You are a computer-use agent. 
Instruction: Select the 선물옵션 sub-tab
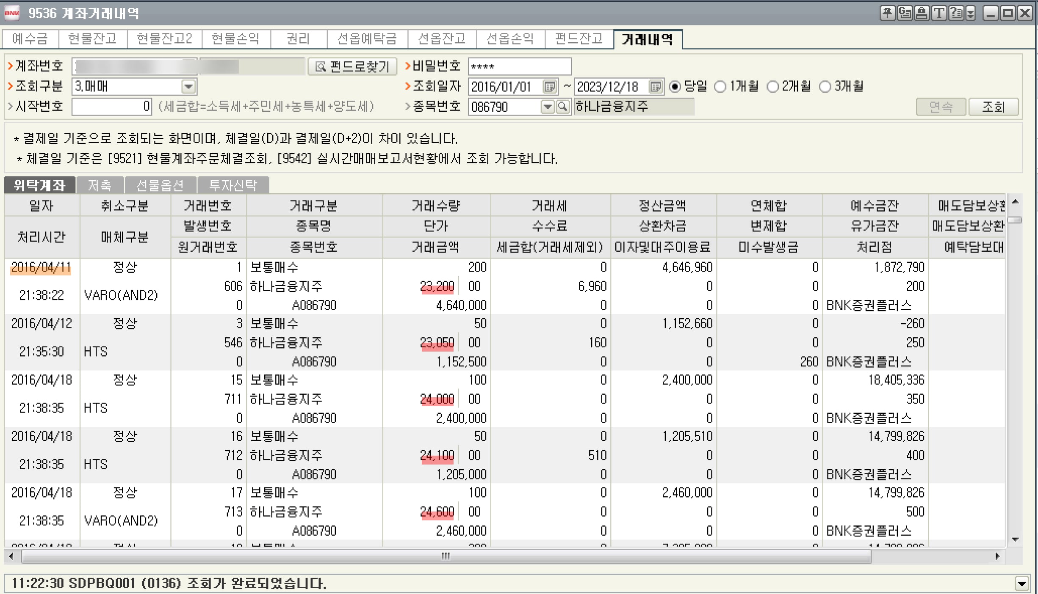161,185
